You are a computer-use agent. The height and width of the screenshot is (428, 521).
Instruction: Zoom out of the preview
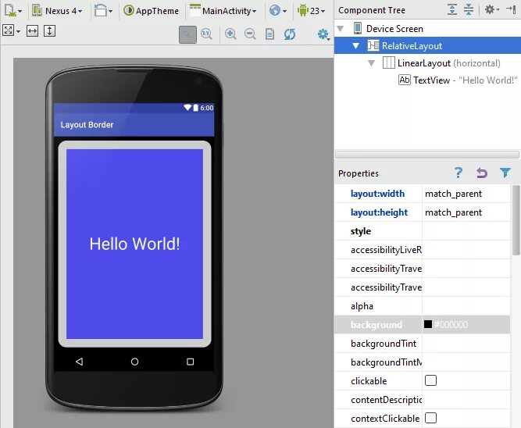250,34
